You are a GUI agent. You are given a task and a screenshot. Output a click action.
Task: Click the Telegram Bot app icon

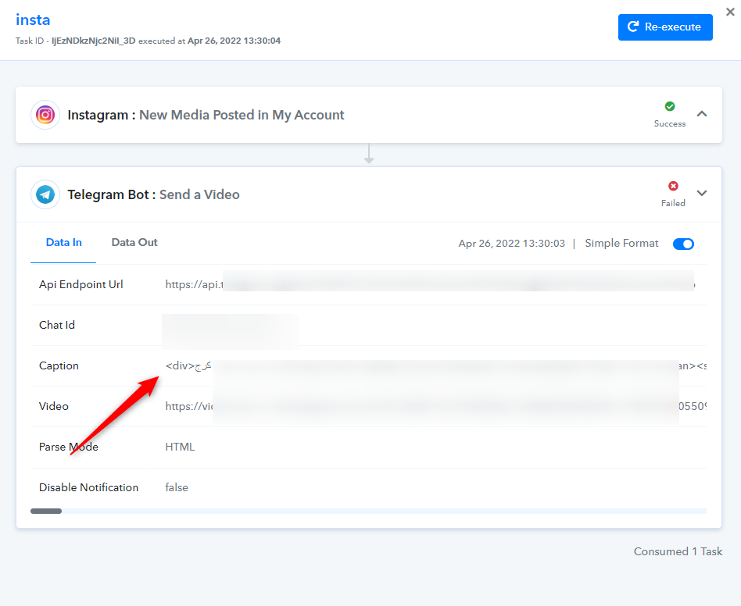pos(45,194)
